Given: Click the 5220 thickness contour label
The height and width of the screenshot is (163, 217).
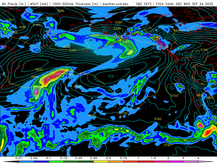Looking at the screenshot, I should [10, 20].
